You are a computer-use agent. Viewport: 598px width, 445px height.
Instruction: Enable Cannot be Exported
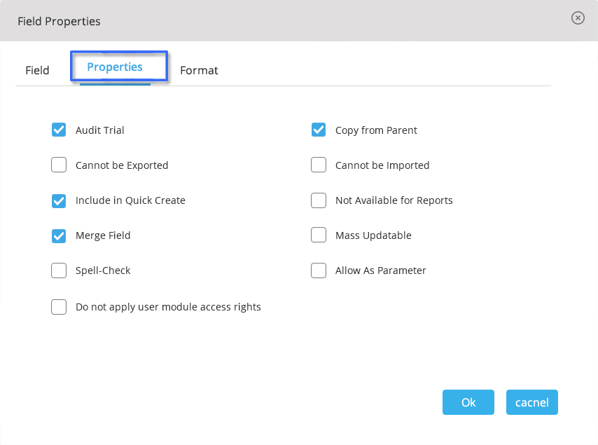click(59, 165)
